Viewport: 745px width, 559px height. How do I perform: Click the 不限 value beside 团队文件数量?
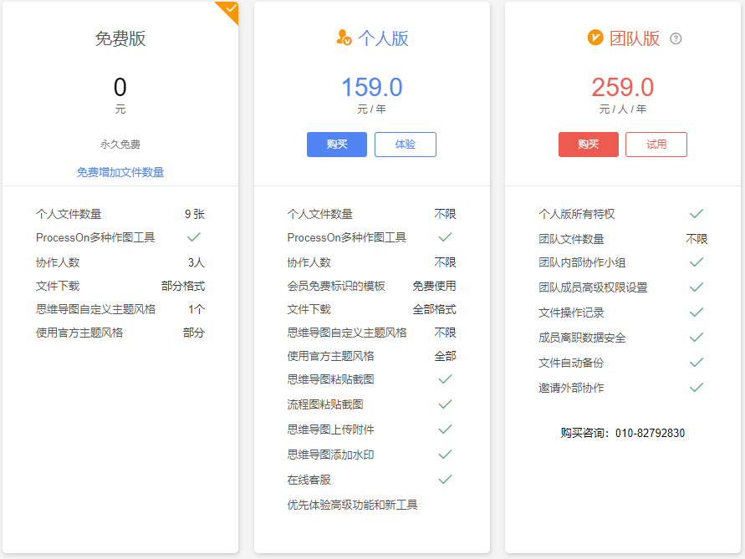(697, 239)
